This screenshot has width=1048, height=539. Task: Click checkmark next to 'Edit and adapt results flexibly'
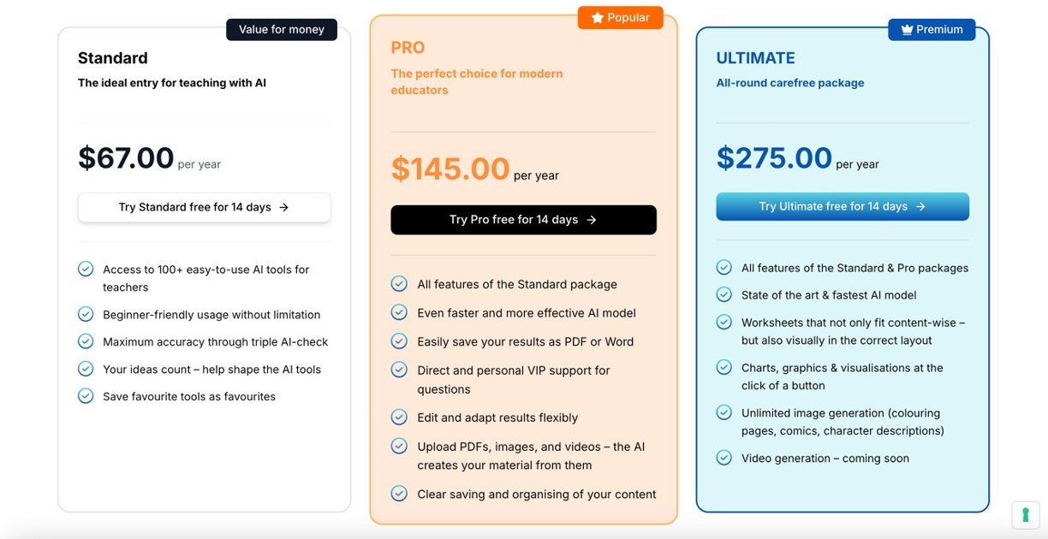pos(399,418)
